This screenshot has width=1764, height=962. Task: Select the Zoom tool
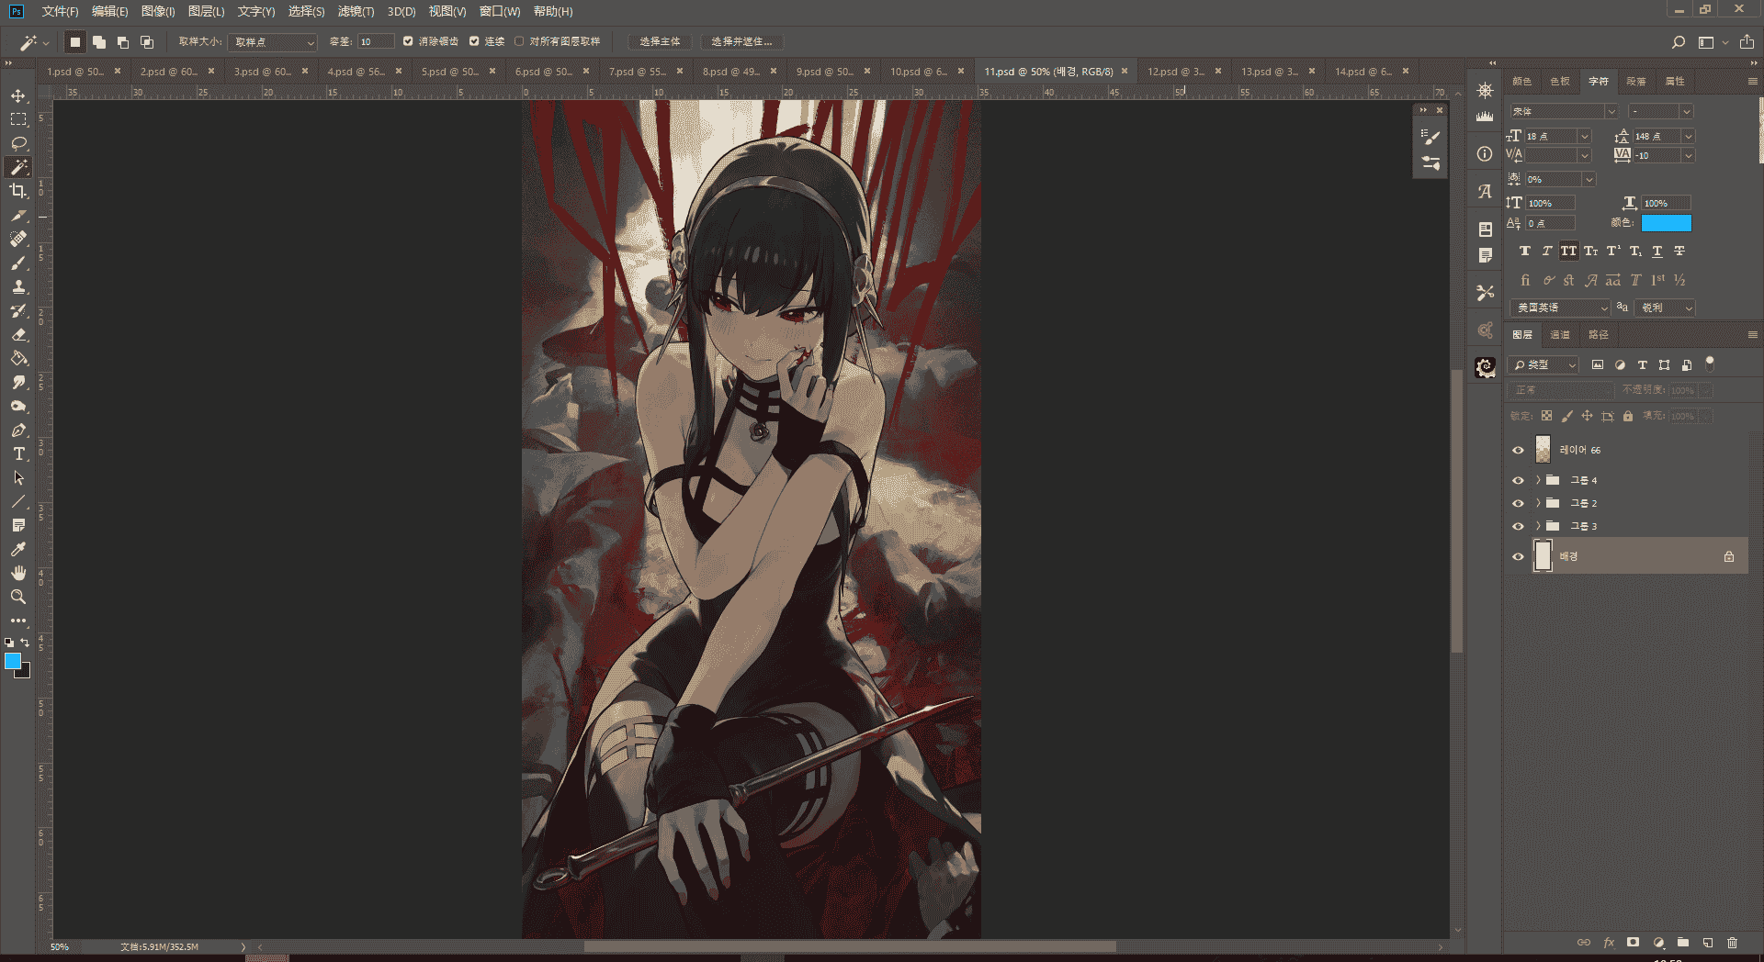18,597
